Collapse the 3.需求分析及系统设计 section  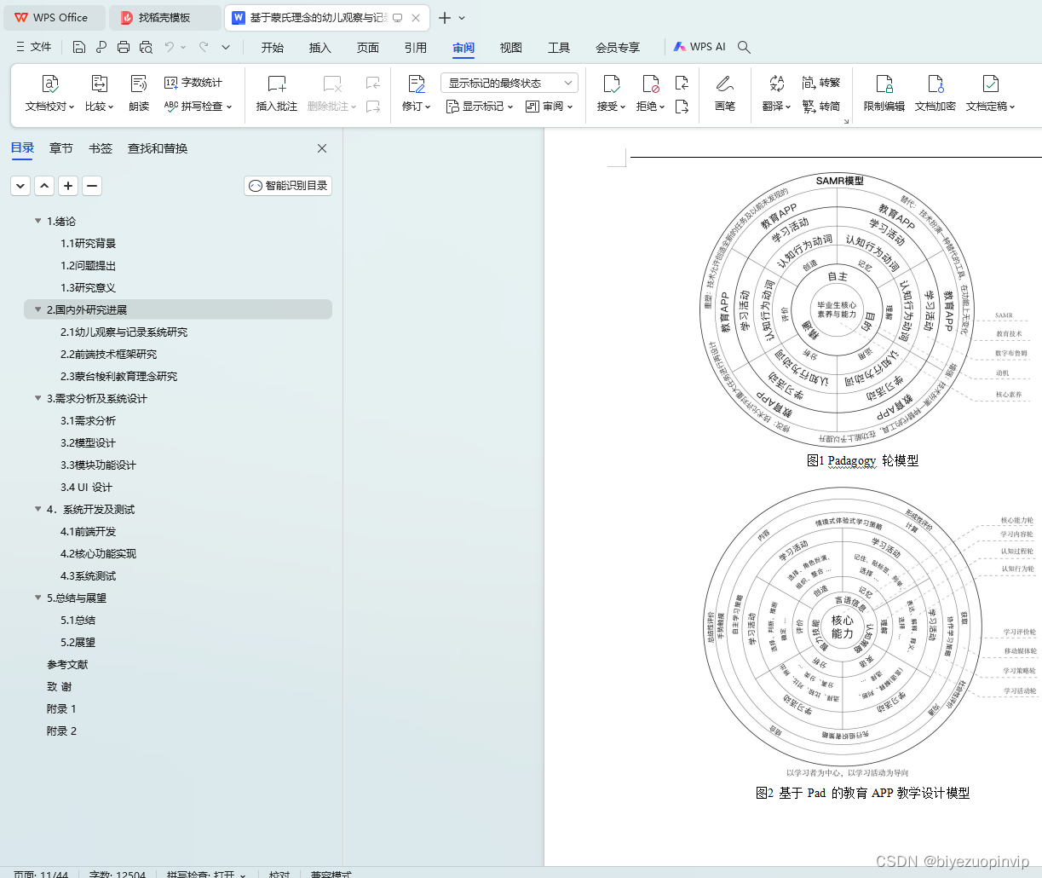[x=37, y=398]
